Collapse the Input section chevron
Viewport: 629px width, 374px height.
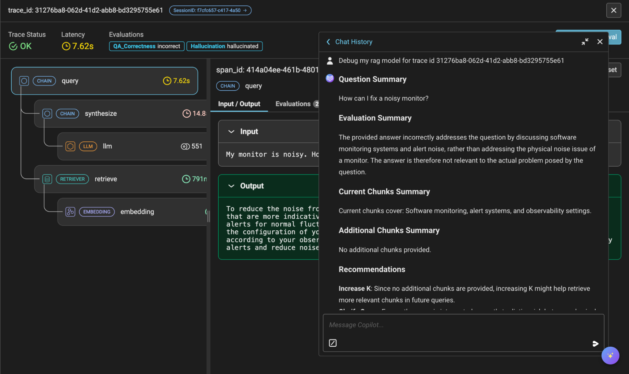point(231,131)
